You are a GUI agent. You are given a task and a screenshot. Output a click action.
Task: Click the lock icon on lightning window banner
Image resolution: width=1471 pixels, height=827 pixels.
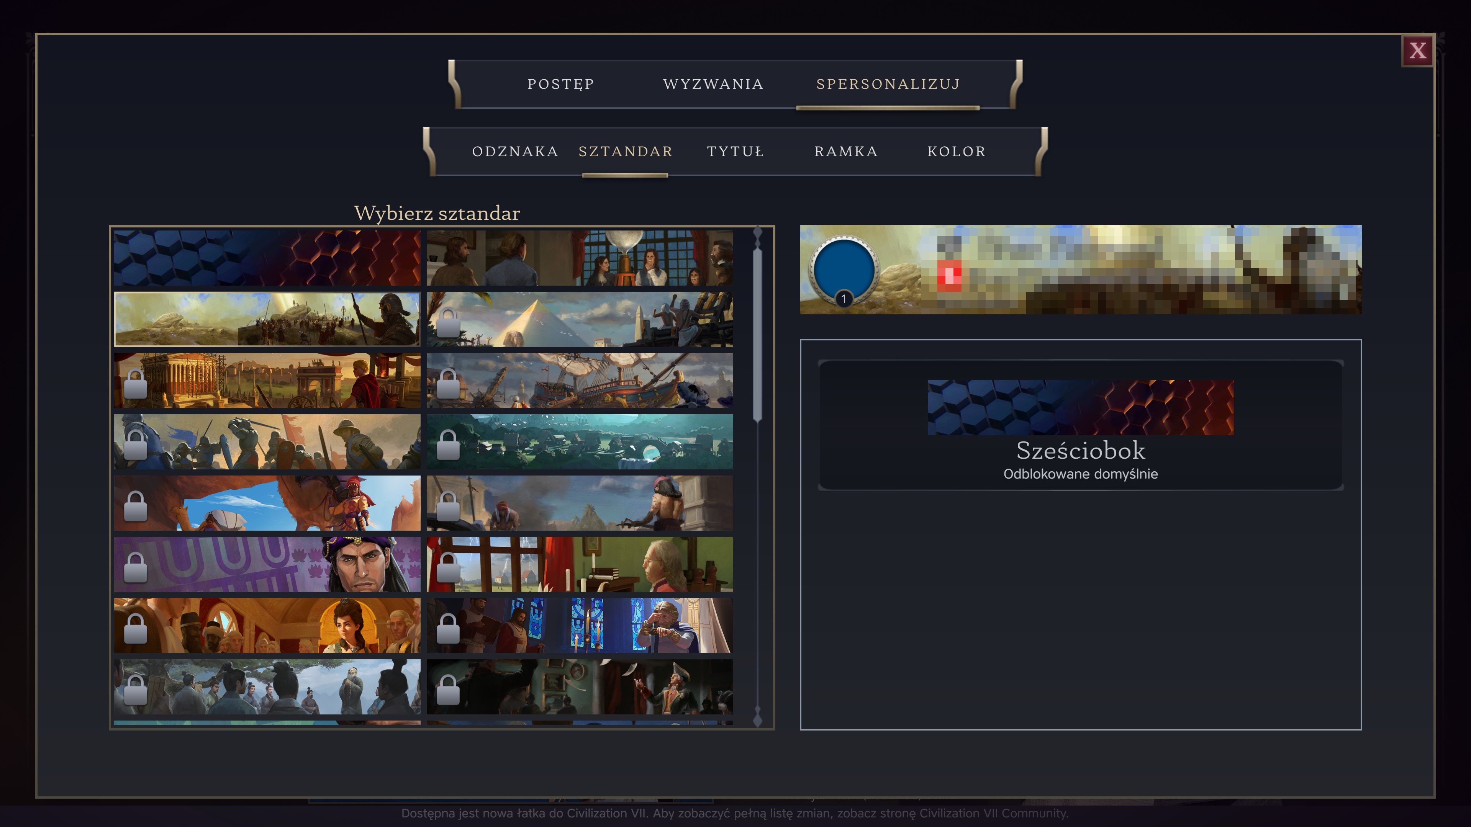(448, 567)
